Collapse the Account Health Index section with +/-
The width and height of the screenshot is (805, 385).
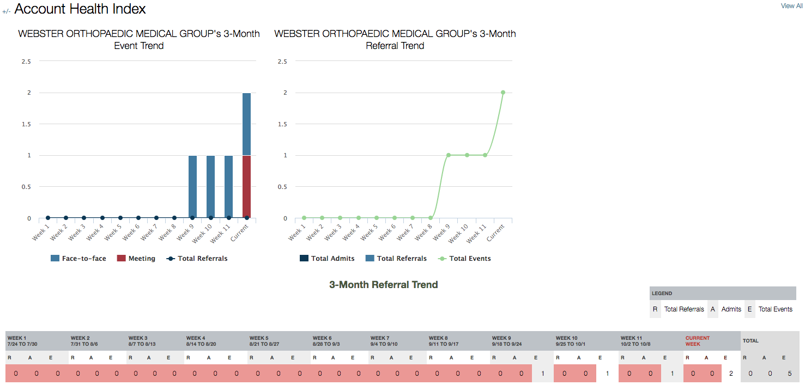7,11
